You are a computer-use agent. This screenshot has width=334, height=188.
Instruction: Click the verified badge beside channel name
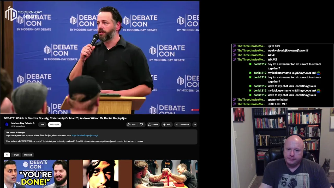tap(33, 123)
